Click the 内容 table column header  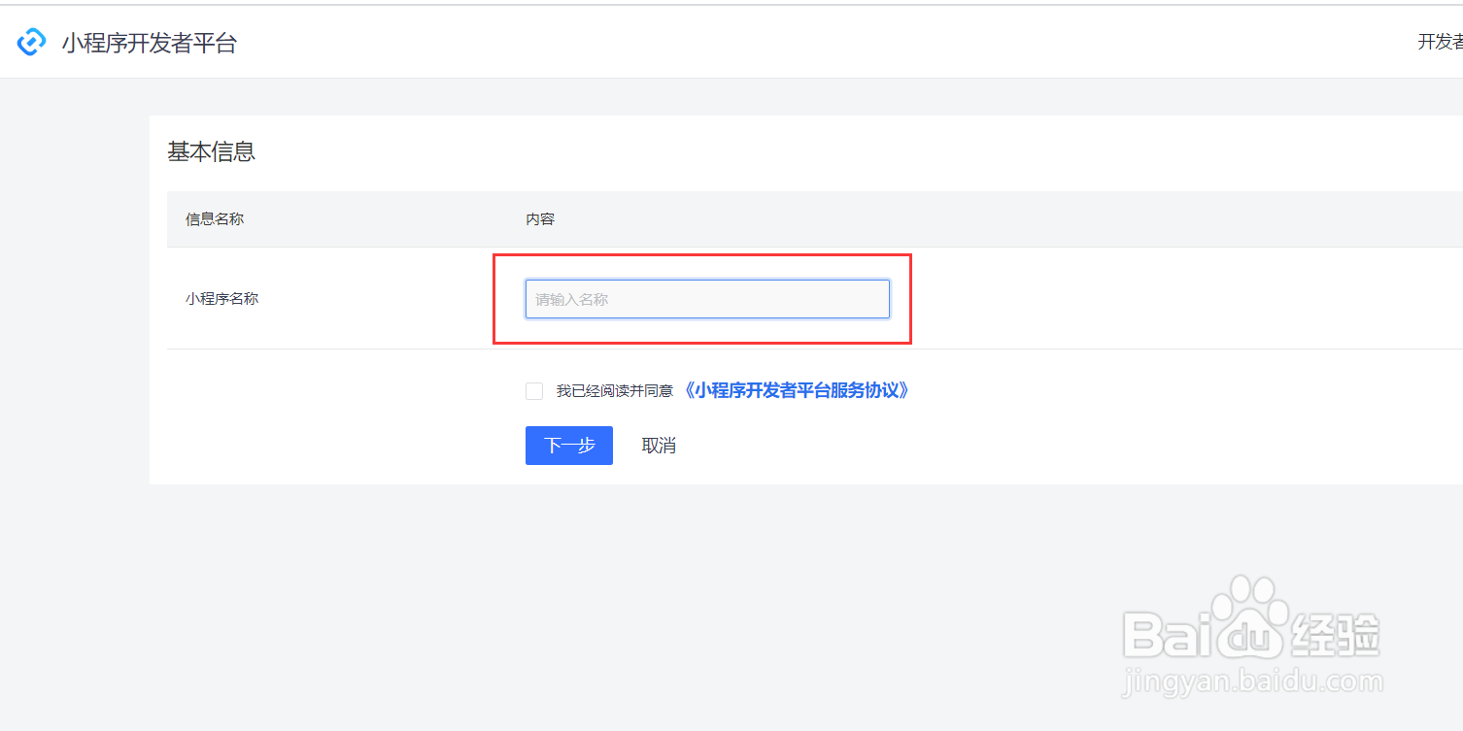coord(539,218)
